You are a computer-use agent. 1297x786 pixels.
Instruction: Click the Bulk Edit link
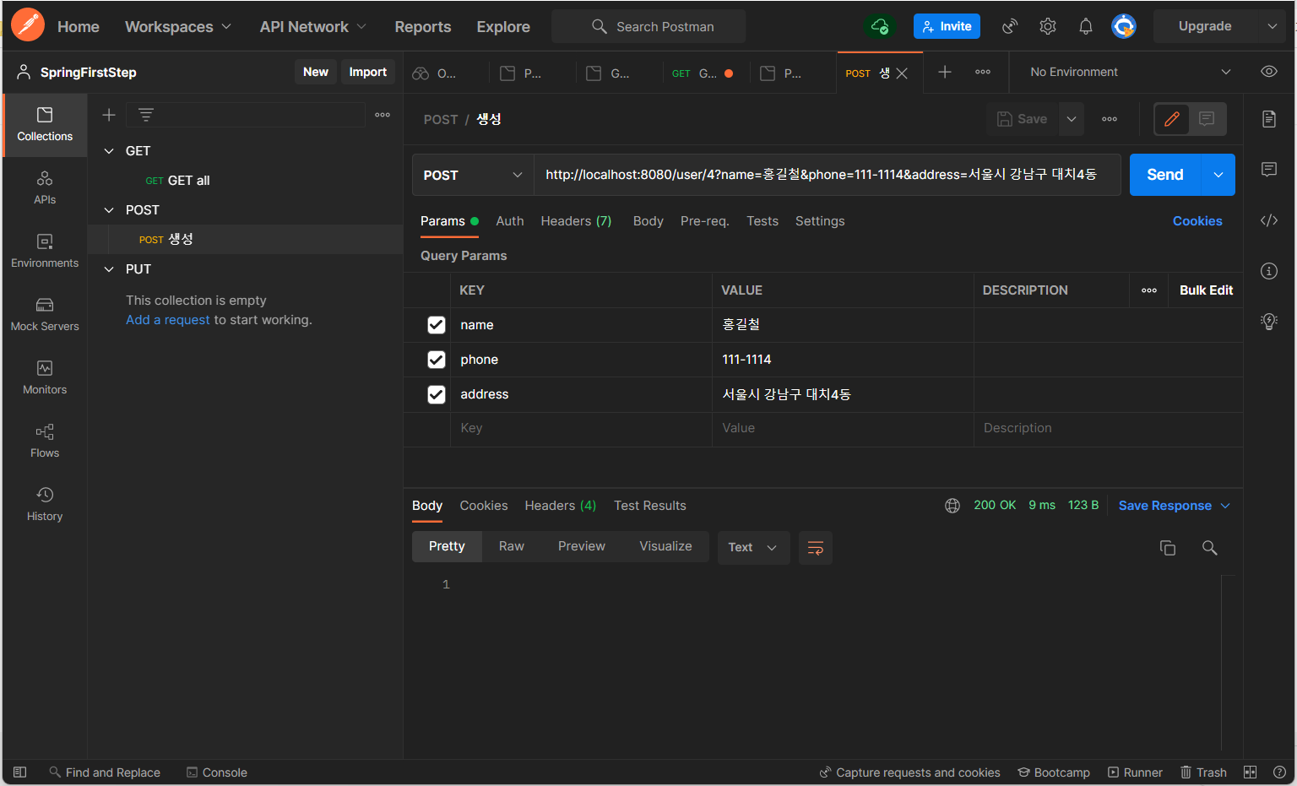tap(1206, 290)
